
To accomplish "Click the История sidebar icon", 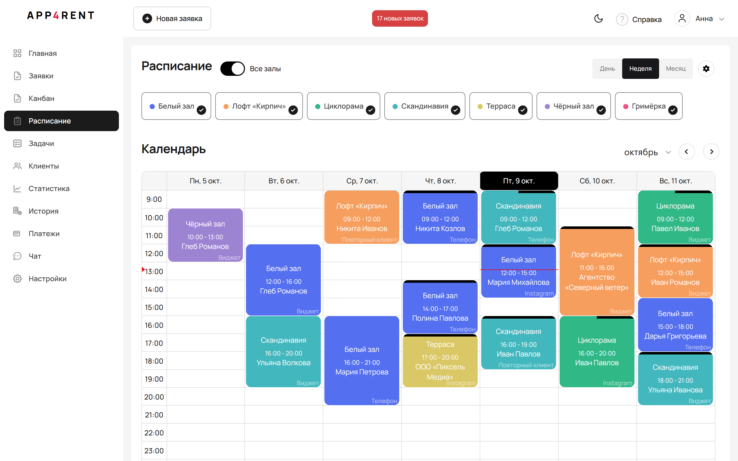I will pyautogui.click(x=17, y=211).
